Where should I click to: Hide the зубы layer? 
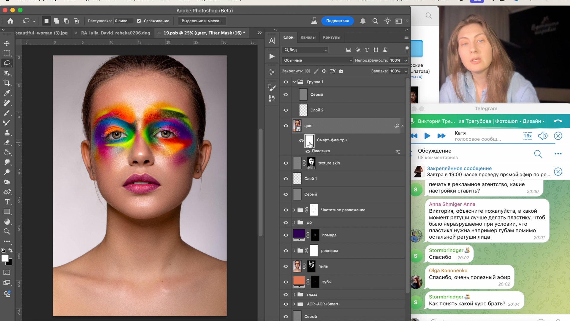(x=286, y=282)
